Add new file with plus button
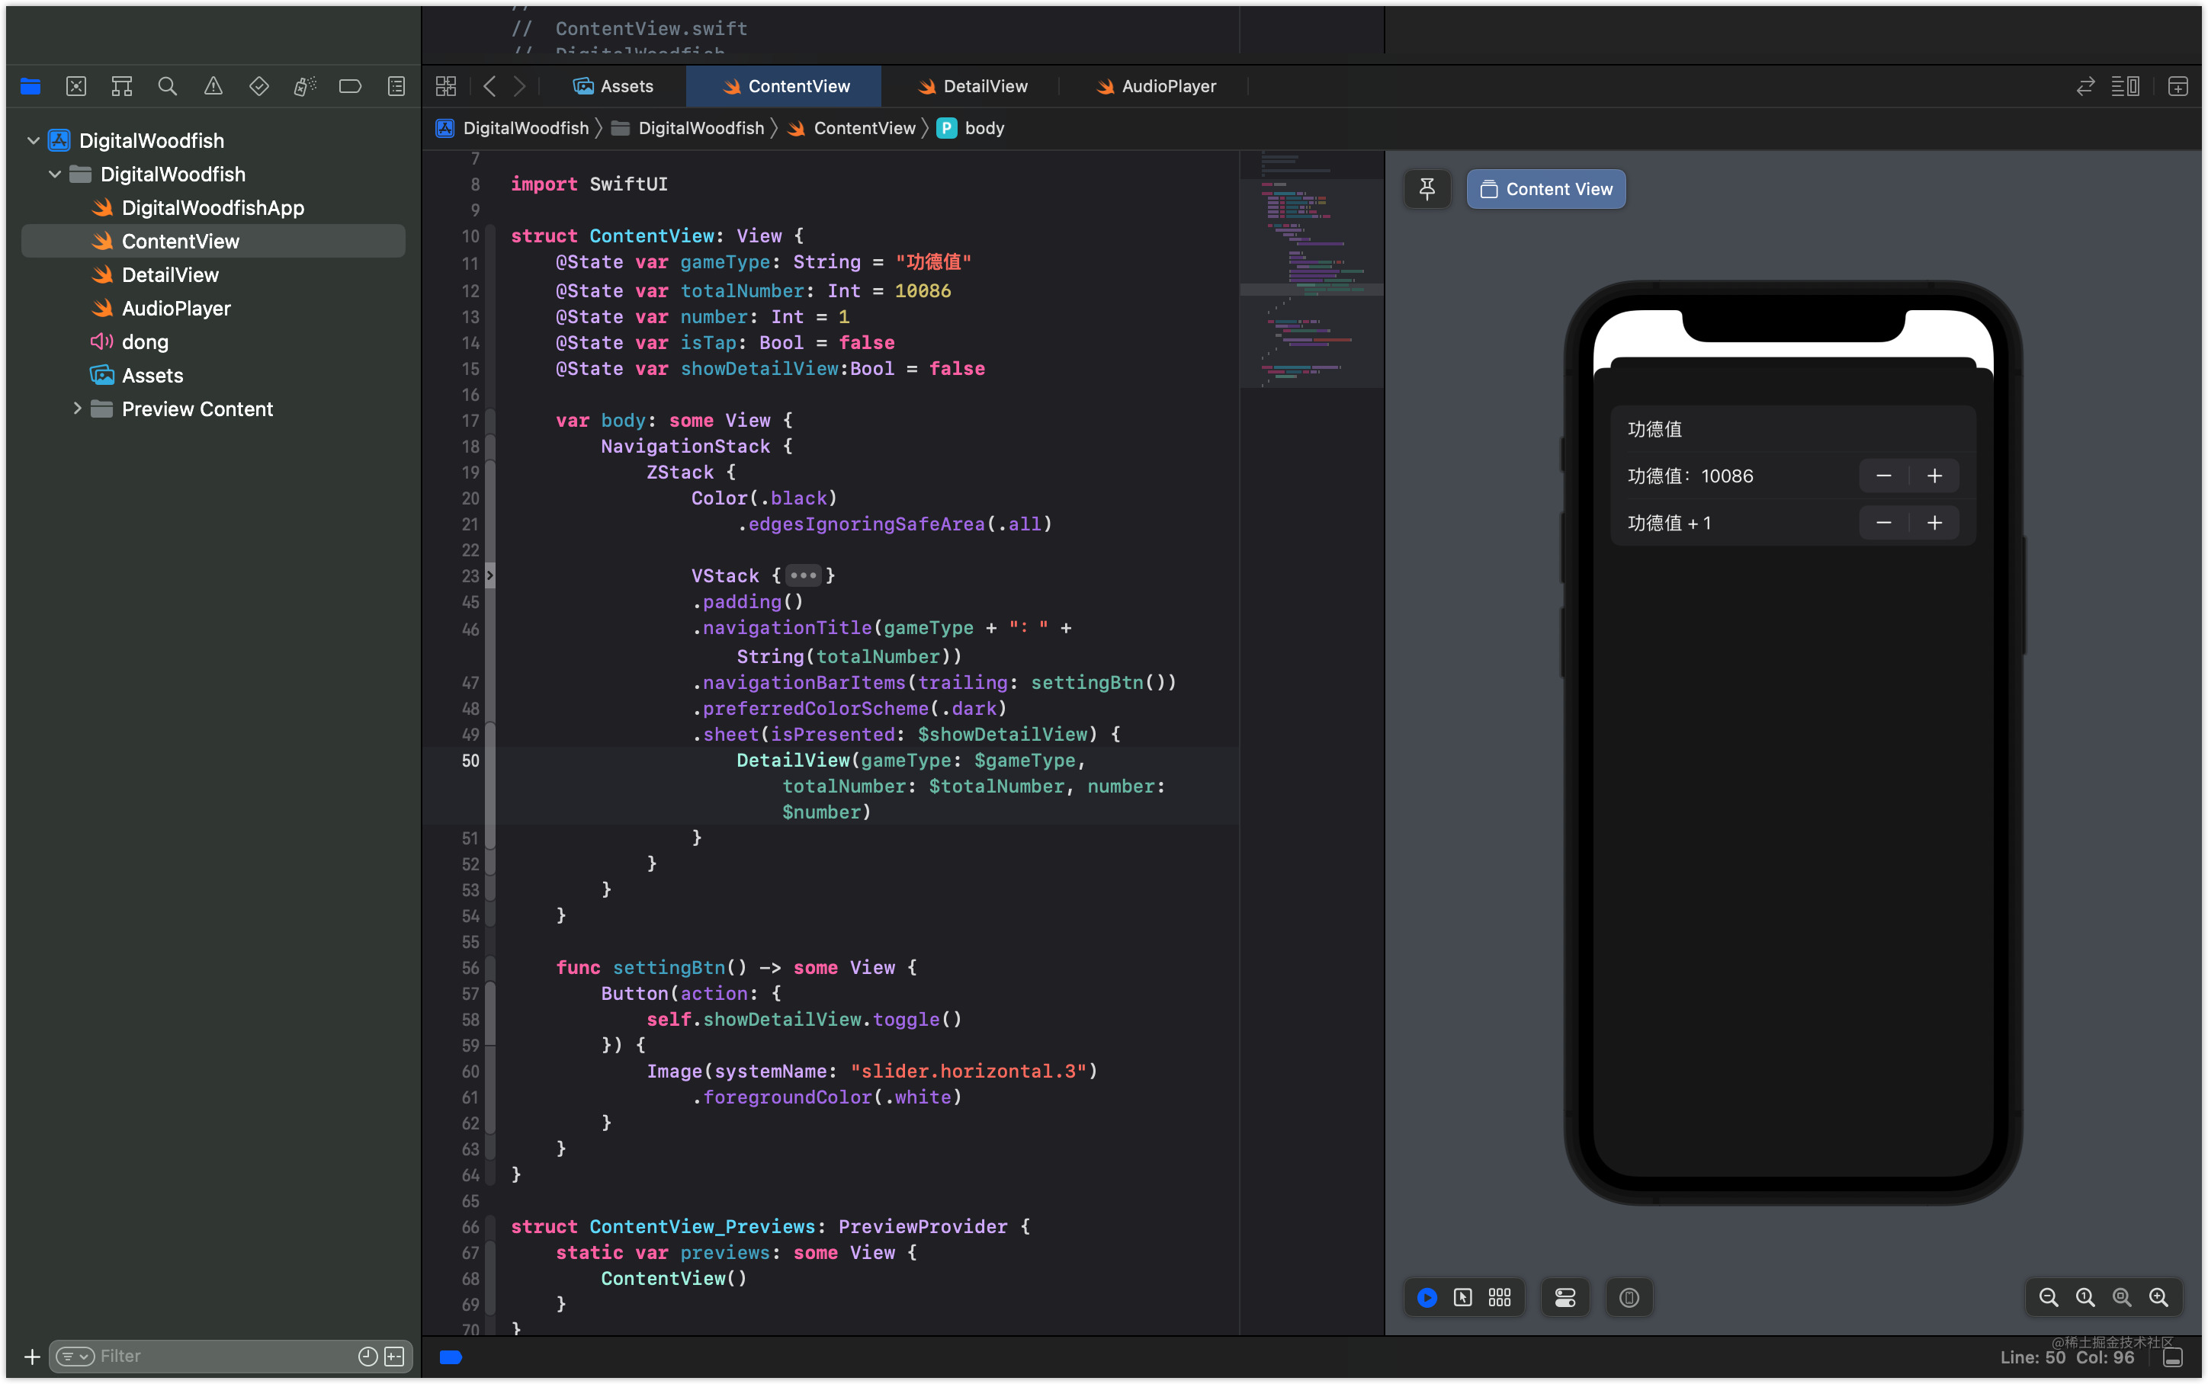 point(32,1357)
